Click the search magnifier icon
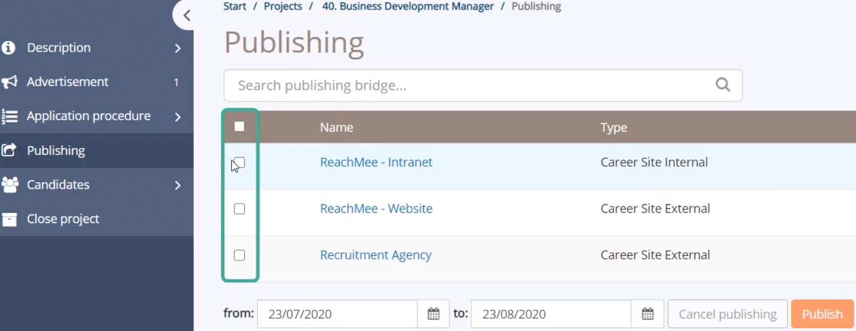Image resolution: width=856 pixels, height=331 pixels. click(x=723, y=84)
